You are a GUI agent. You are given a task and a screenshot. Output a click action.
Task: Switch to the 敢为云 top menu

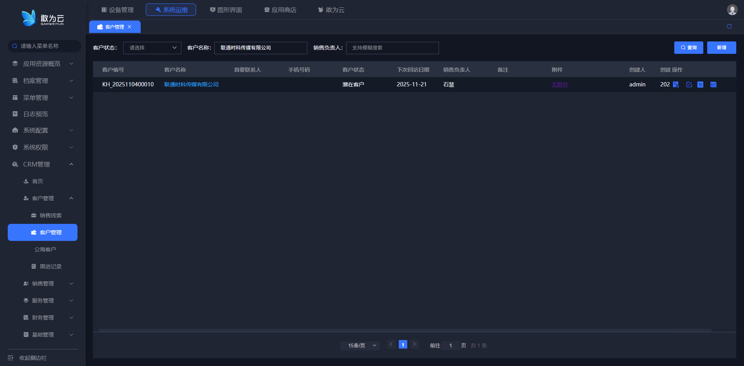pyautogui.click(x=331, y=10)
